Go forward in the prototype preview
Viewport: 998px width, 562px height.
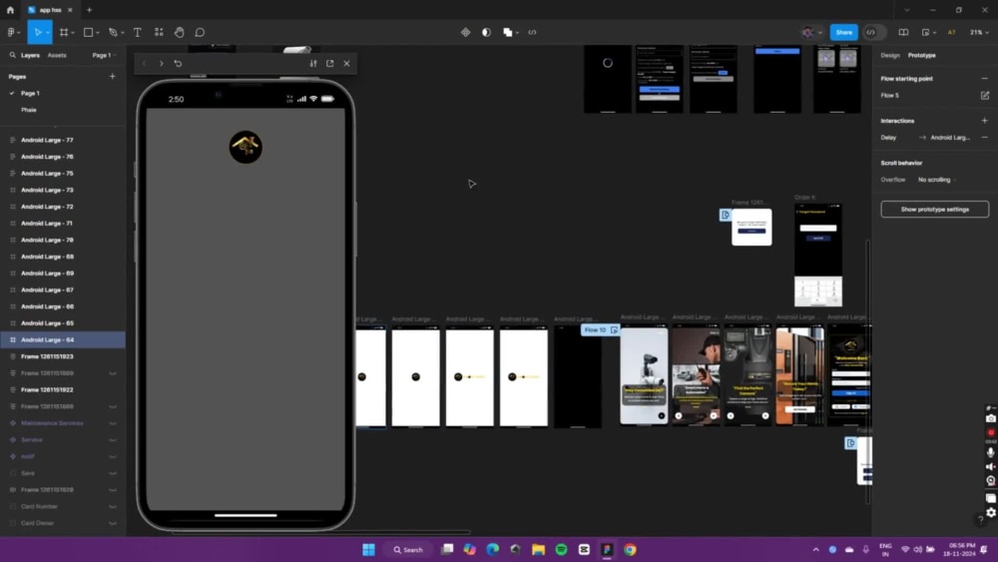tap(161, 64)
